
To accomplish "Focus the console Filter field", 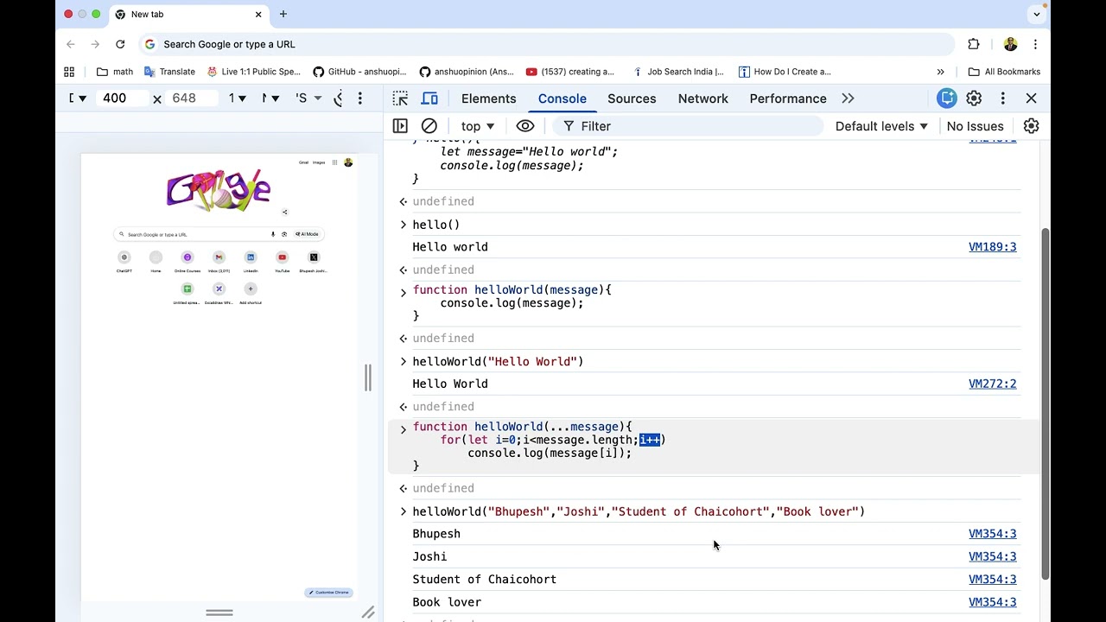I will pos(687,126).
